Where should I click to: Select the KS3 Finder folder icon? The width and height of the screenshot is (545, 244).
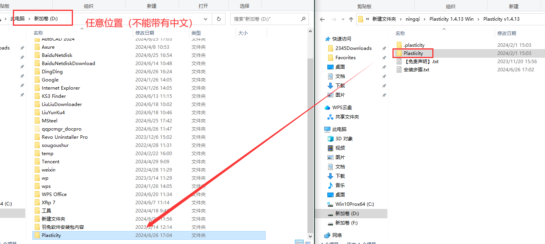click(37, 96)
